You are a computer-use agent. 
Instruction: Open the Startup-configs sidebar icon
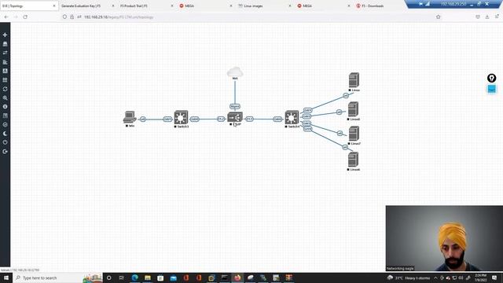pyautogui.click(x=5, y=62)
